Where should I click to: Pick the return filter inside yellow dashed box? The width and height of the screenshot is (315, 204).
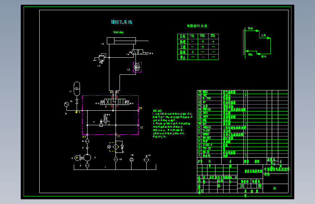116,147
